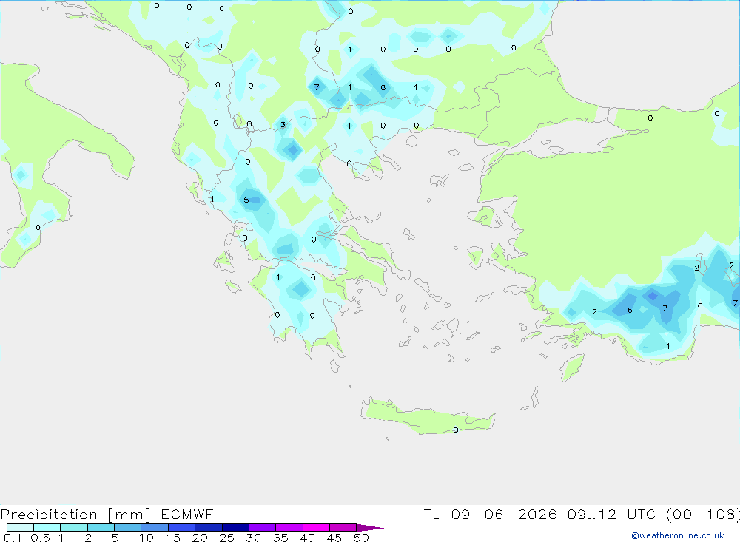Click the legend swatch between 25 and 30
This screenshot has height=542, width=740.
pos(235,527)
